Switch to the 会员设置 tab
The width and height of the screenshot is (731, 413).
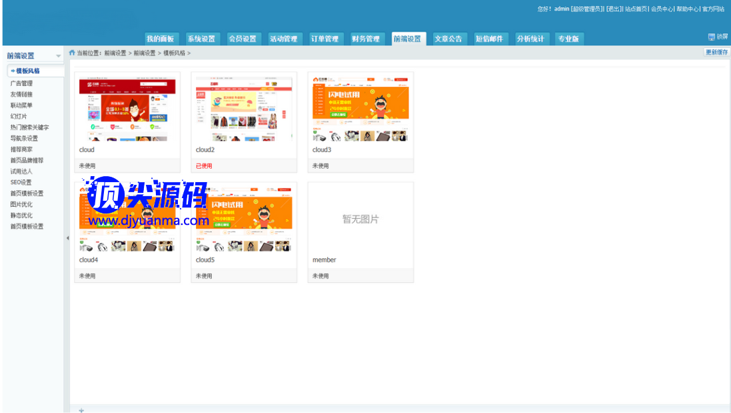(x=243, y=39)
